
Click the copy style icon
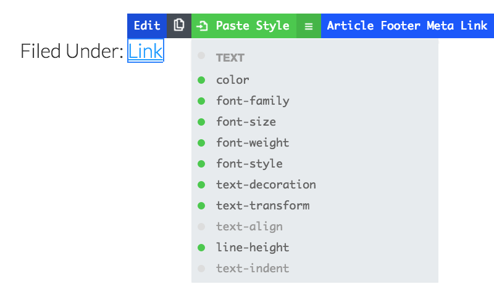(x=179, y=26)
